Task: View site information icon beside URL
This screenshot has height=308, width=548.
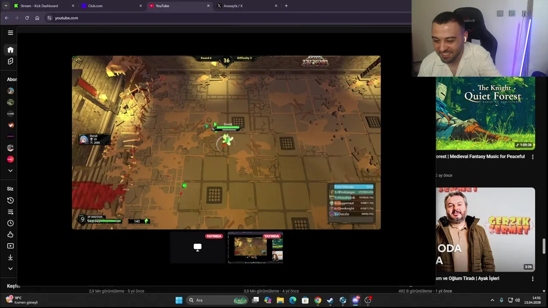Action: (x=49, y=18)
